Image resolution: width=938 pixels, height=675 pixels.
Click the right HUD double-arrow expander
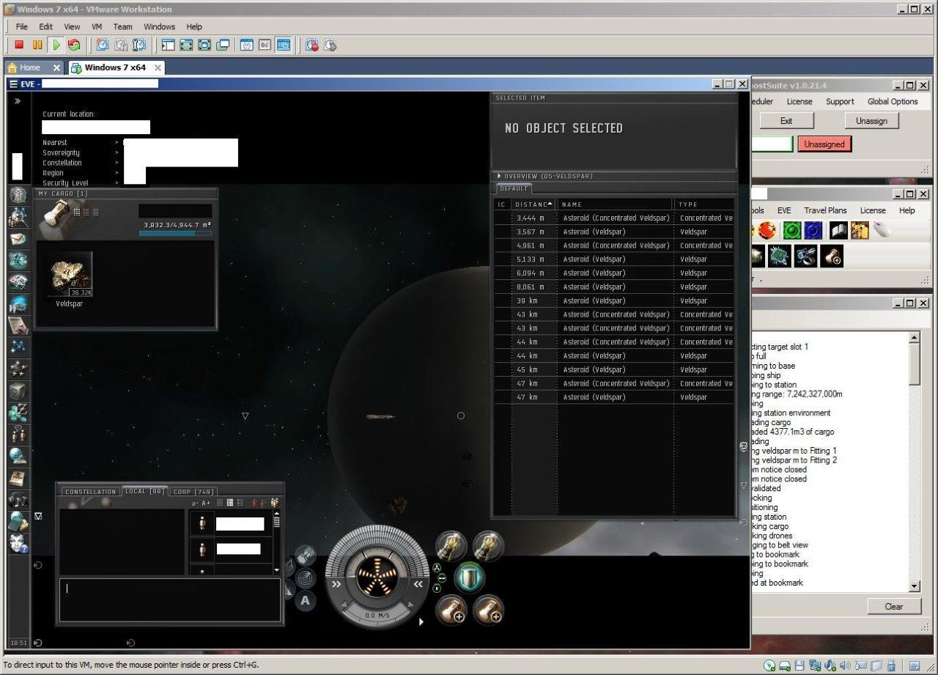418,584
